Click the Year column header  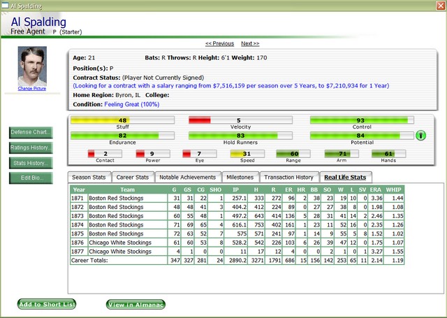point(79,189)
